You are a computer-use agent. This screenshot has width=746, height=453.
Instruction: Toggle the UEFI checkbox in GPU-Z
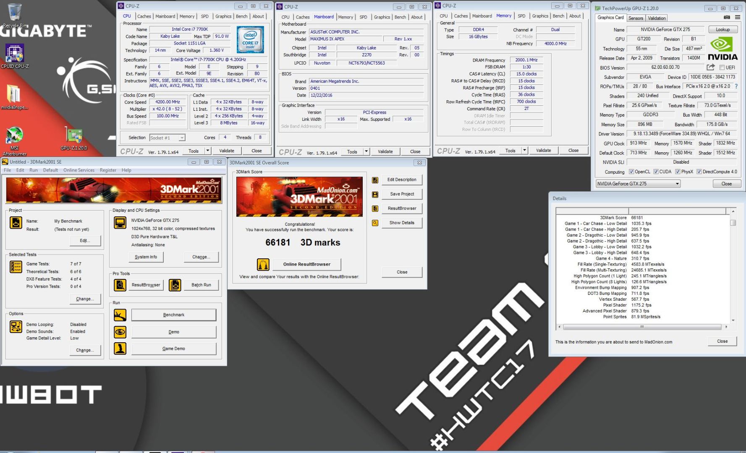722,68
